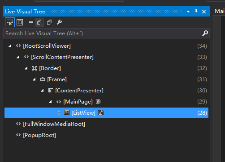Viewport: 225px width, 162px height.
Task: Click the expand-all nodes toolbar icon
Action: click(39, 22)
